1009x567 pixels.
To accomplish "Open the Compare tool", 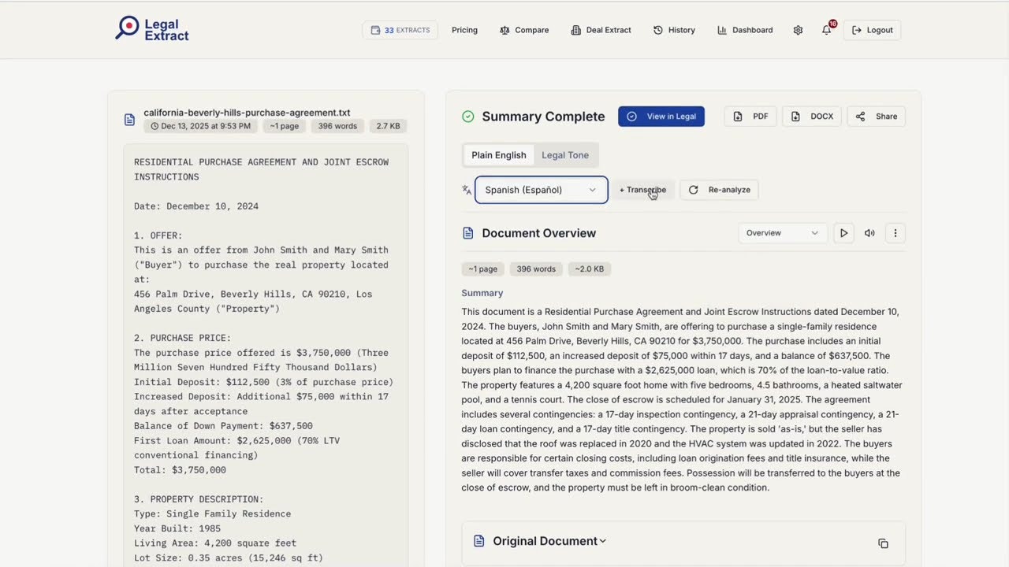I will (524, 30).
